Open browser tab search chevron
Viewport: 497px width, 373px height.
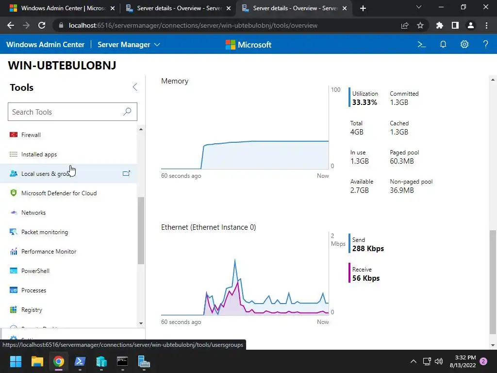point(419,7)
